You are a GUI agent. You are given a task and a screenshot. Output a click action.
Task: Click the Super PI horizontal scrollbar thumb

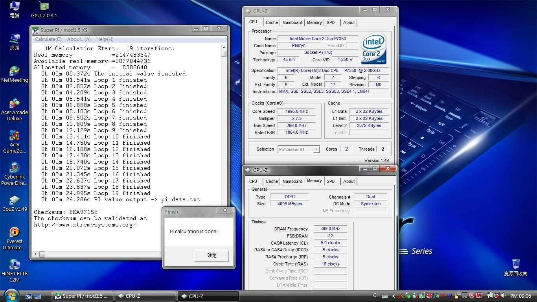(x=42, y=254)
